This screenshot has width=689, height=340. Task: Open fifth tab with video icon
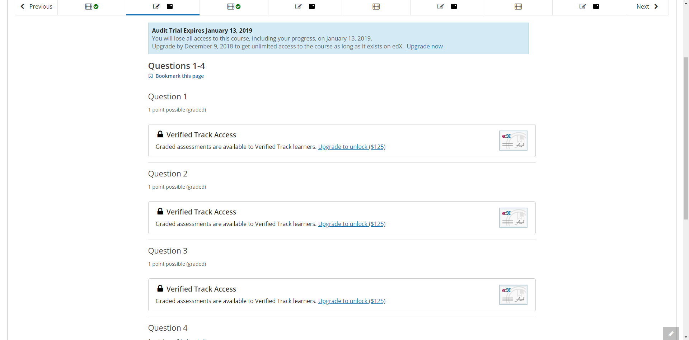pyautogui.click(x=376, y=7)
